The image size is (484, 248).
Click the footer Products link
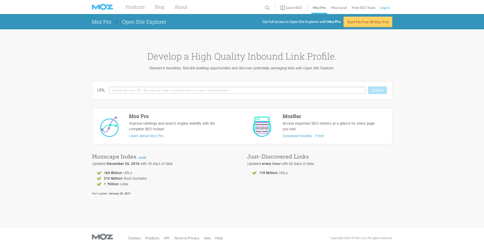pyautogui.click(x=152, y=238)
